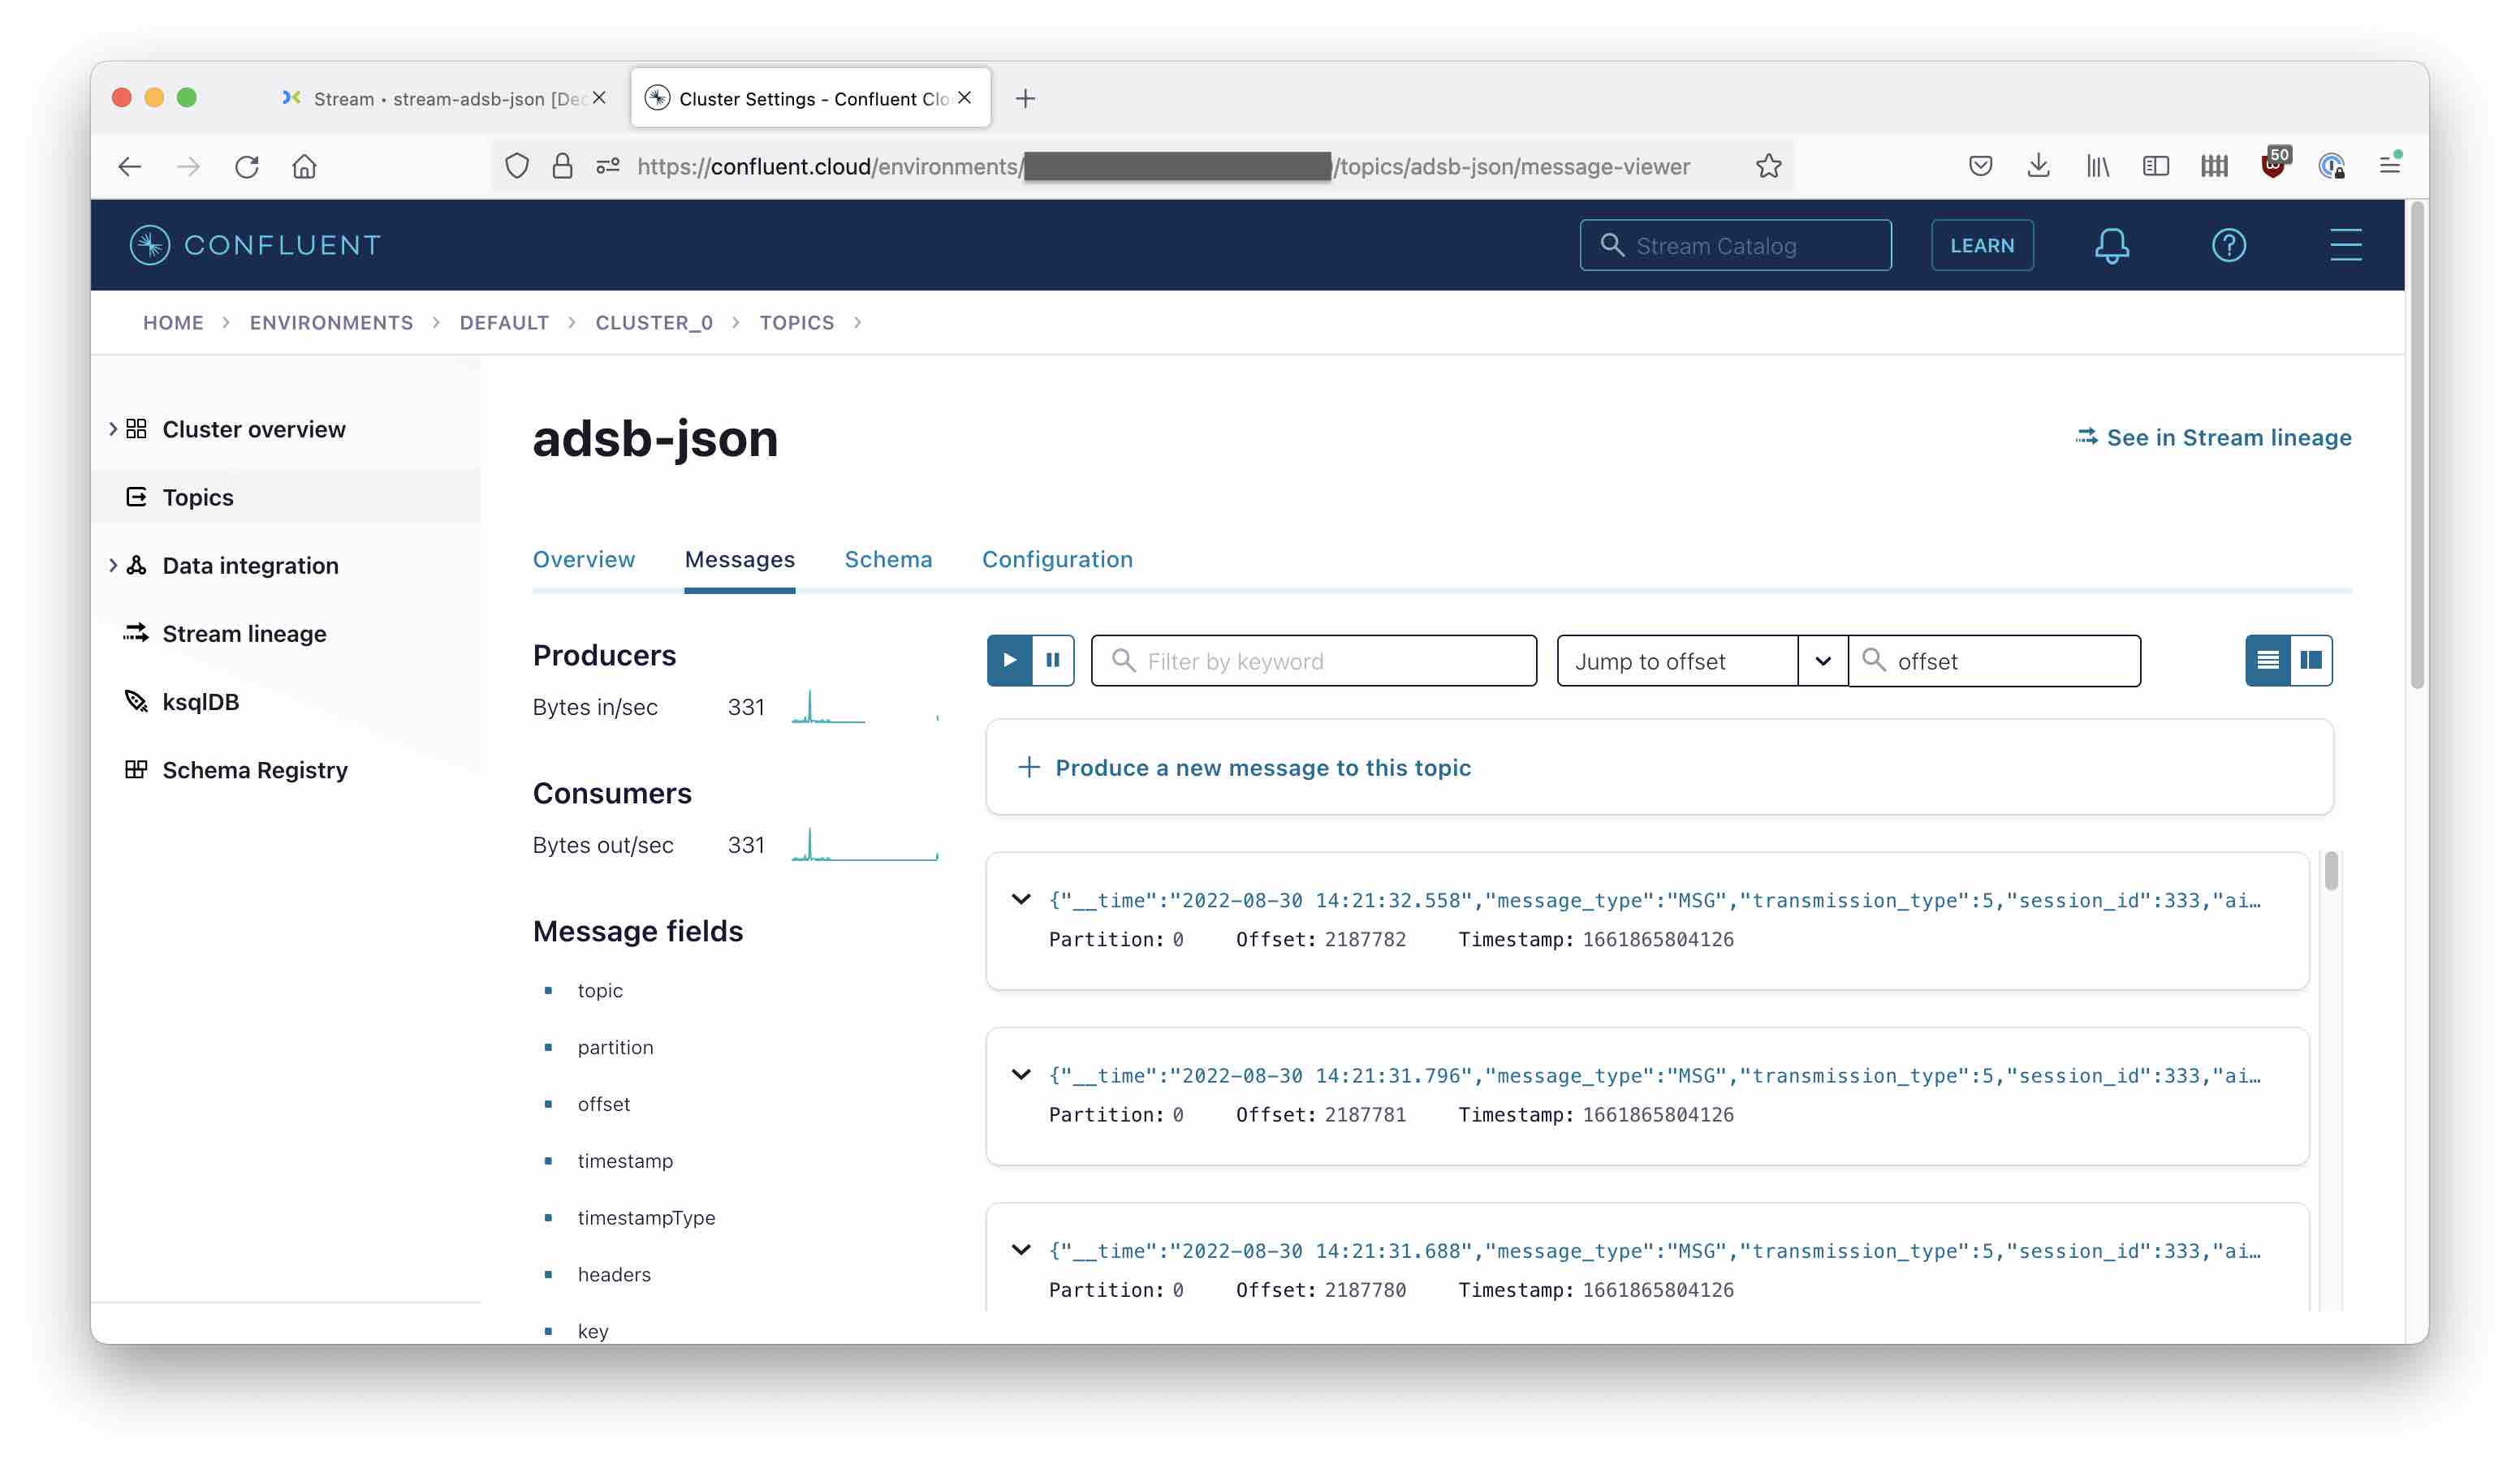Screen dimensions: 2520x1464
Task: Open Schema Registry from the sidebar
Action: click(x=255, y=769)
